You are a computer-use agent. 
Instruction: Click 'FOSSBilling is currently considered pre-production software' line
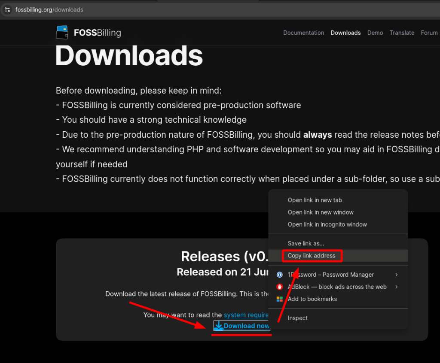coord(178,105)
